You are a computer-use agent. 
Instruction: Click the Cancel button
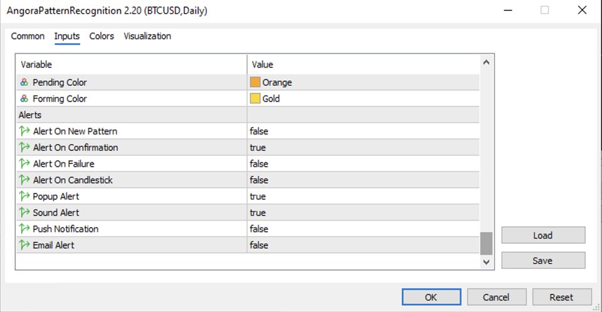pos(497,297)
